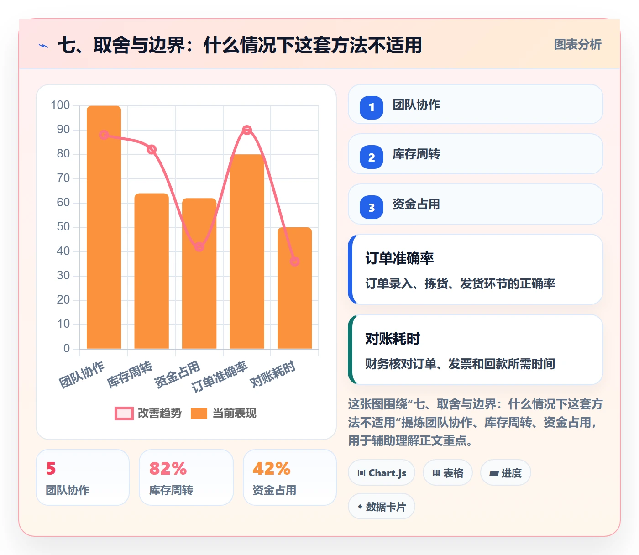Click the grid icon in the 表格 tag

(436, 473)
